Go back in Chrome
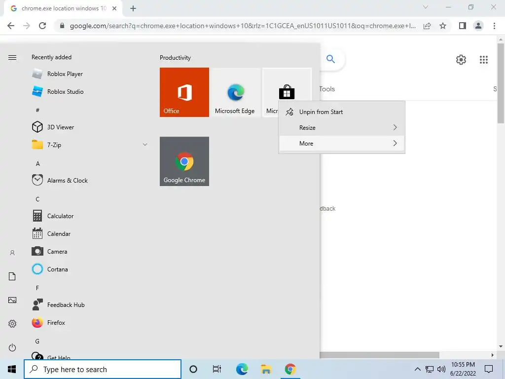 11,26
